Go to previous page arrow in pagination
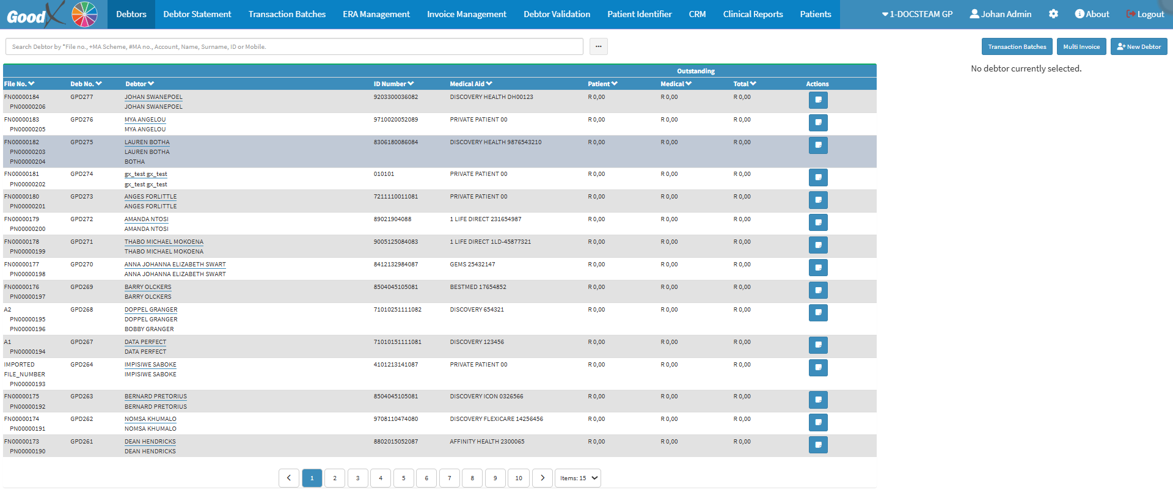Image resolution: width=1173 pixels, height=490 pixels. pos(289,478)
